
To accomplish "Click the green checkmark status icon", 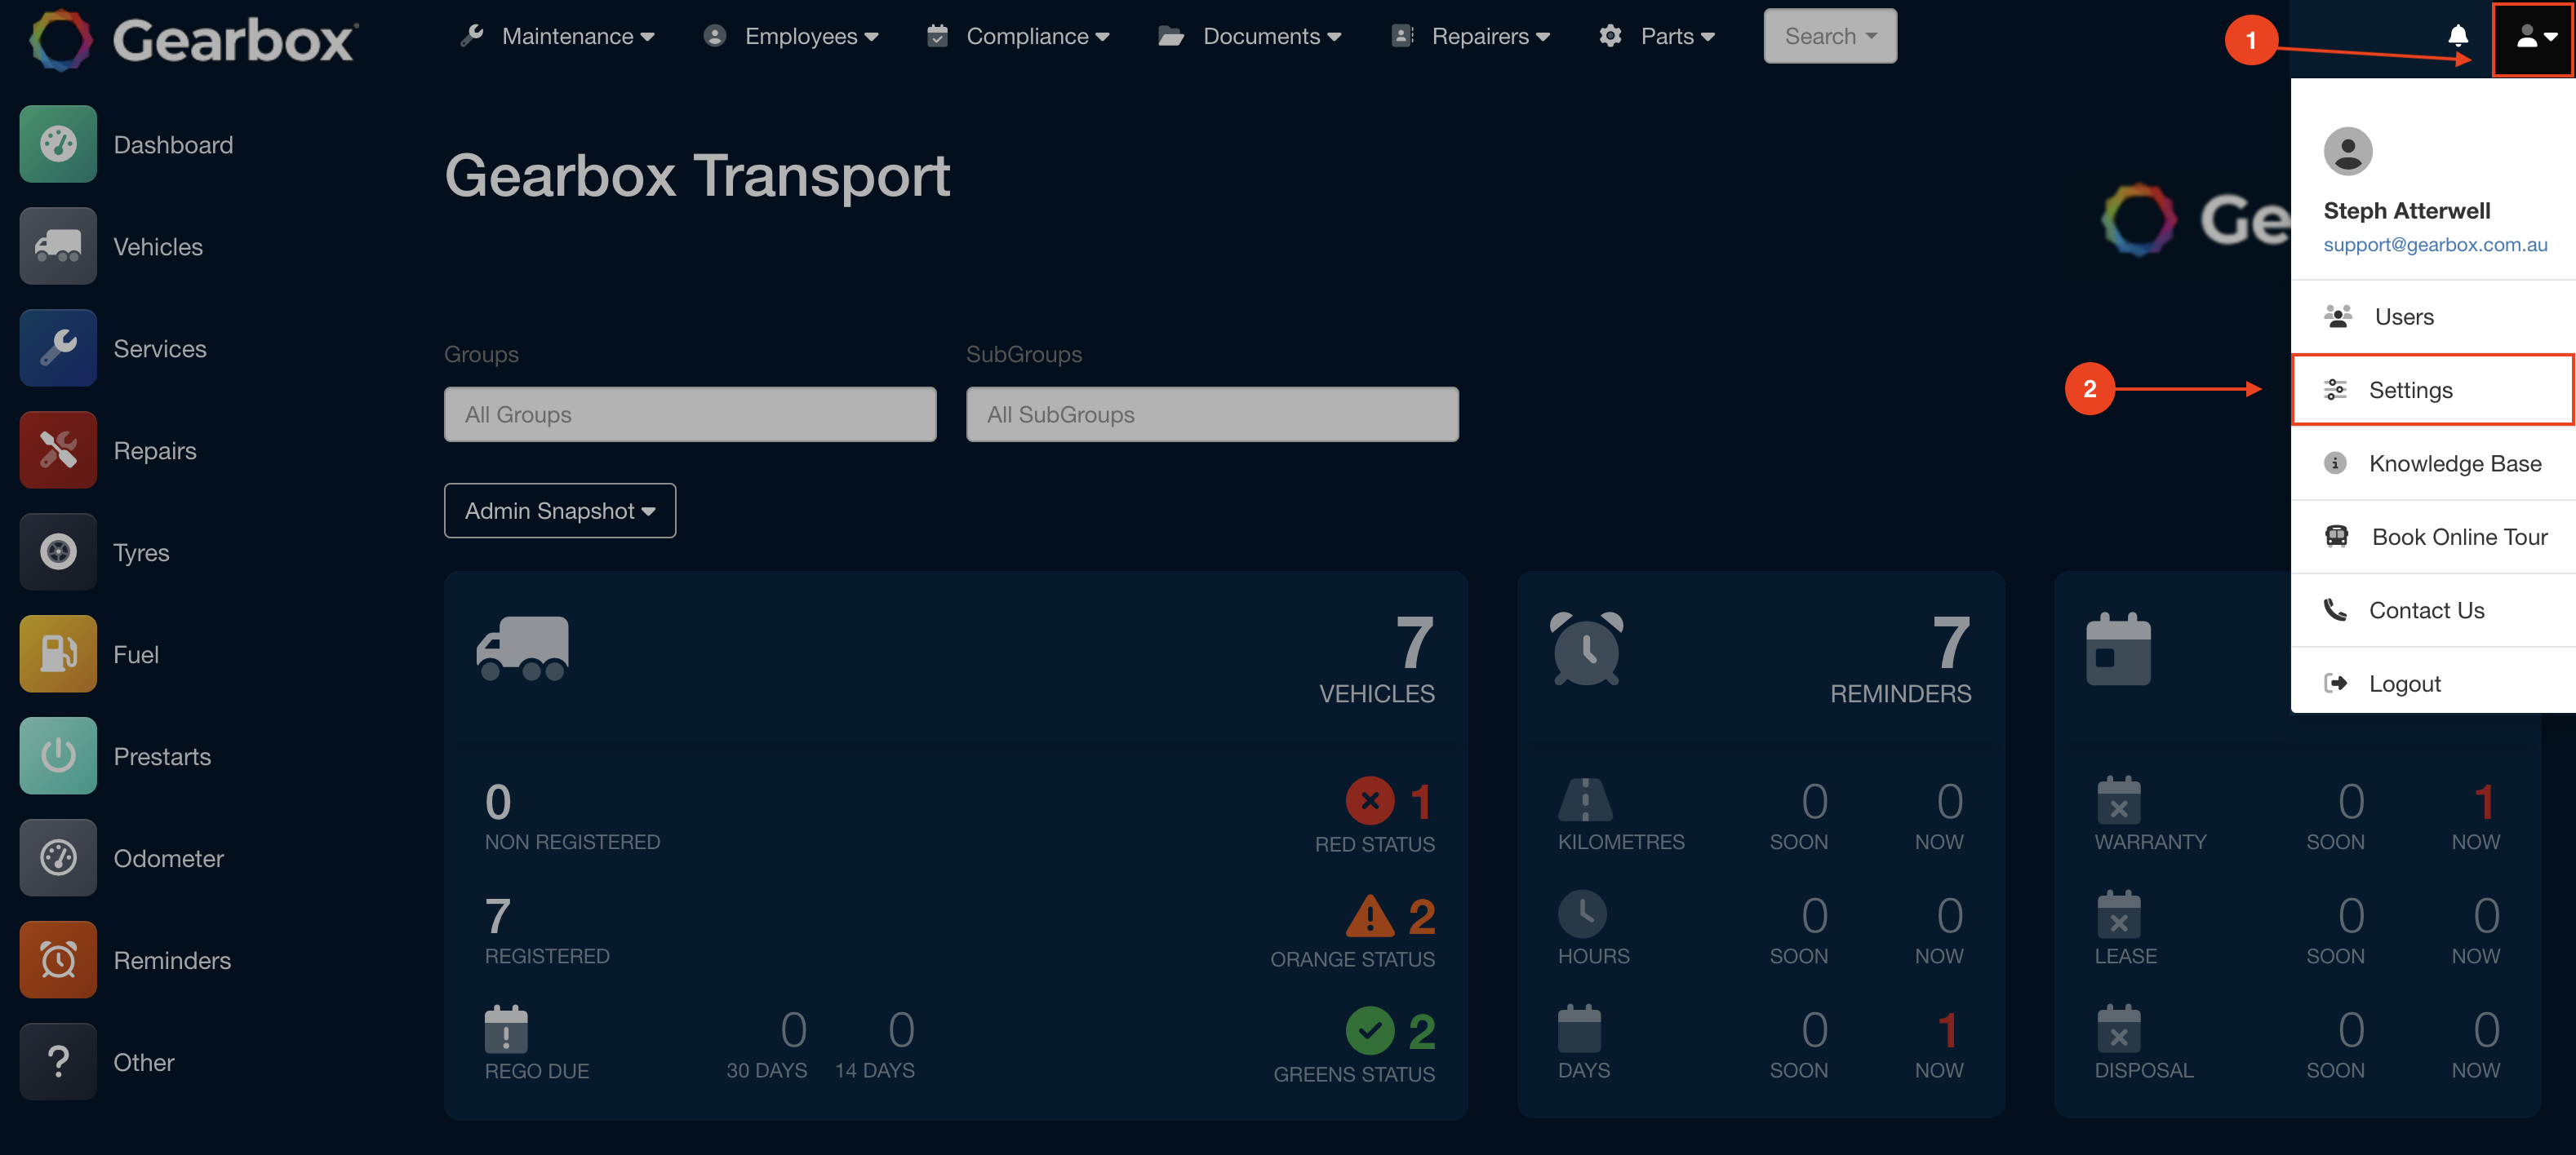I will coord(1370,1031).
